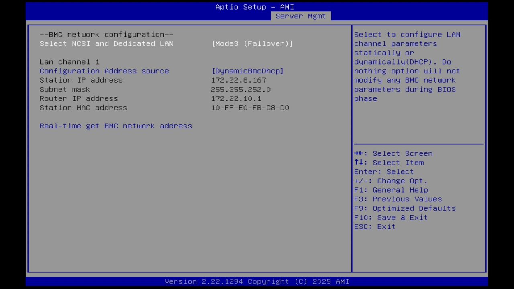Viewport: 514px width, 289px height.
Task: Click the version string in the footer bar
Action: point(257,281)
